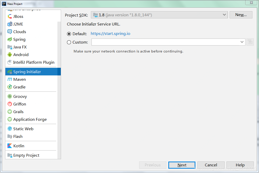Image resolution: width=259 pixels, height=173 pixels.
Task: Click the Next button
Action: coord(182,165)
